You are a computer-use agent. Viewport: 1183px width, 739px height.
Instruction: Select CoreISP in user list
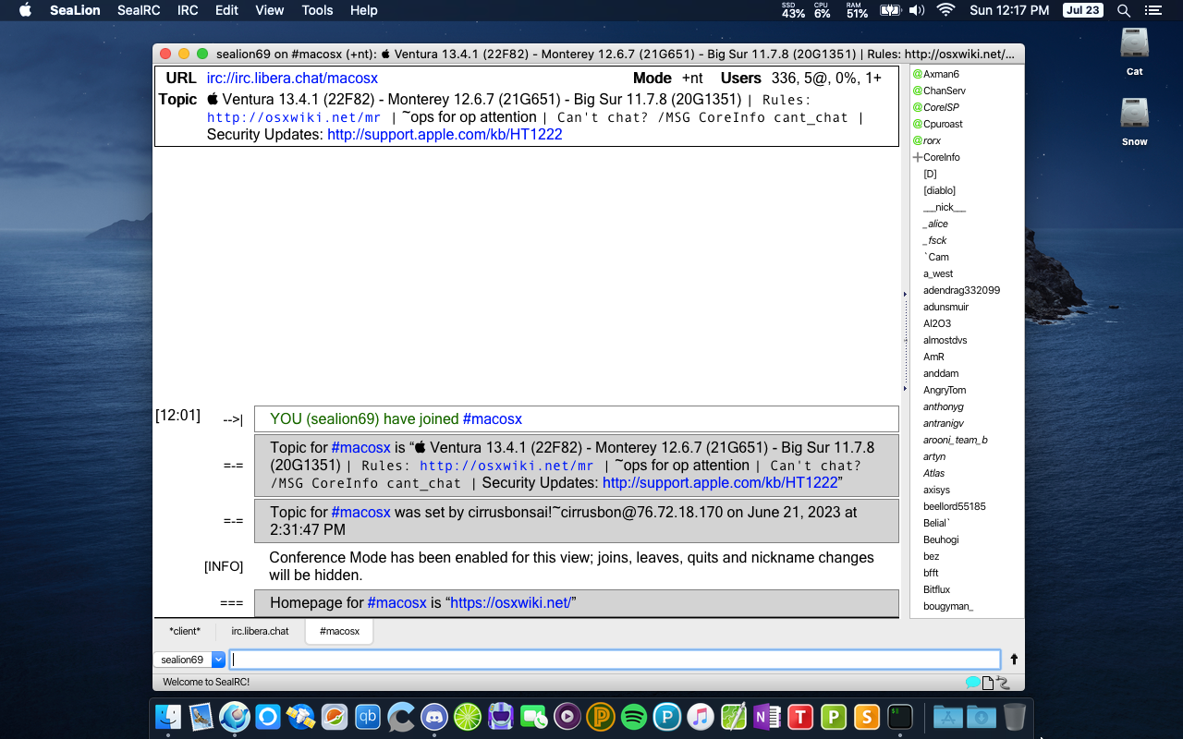[941, 107]
